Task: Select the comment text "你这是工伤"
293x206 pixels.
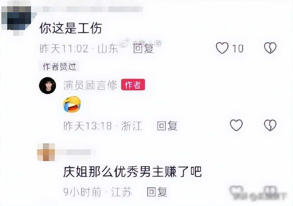Action: point(71,28)
